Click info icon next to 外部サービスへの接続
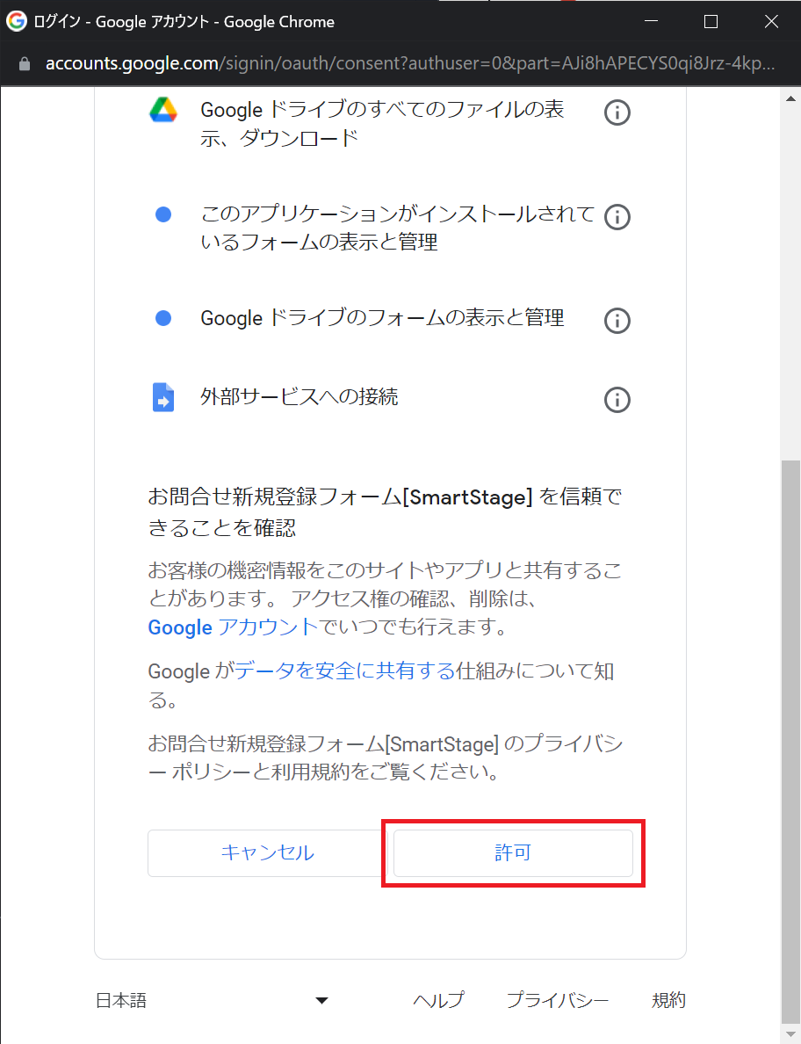The height and width of the screenshot is (1044, 801). click(617, 400)
